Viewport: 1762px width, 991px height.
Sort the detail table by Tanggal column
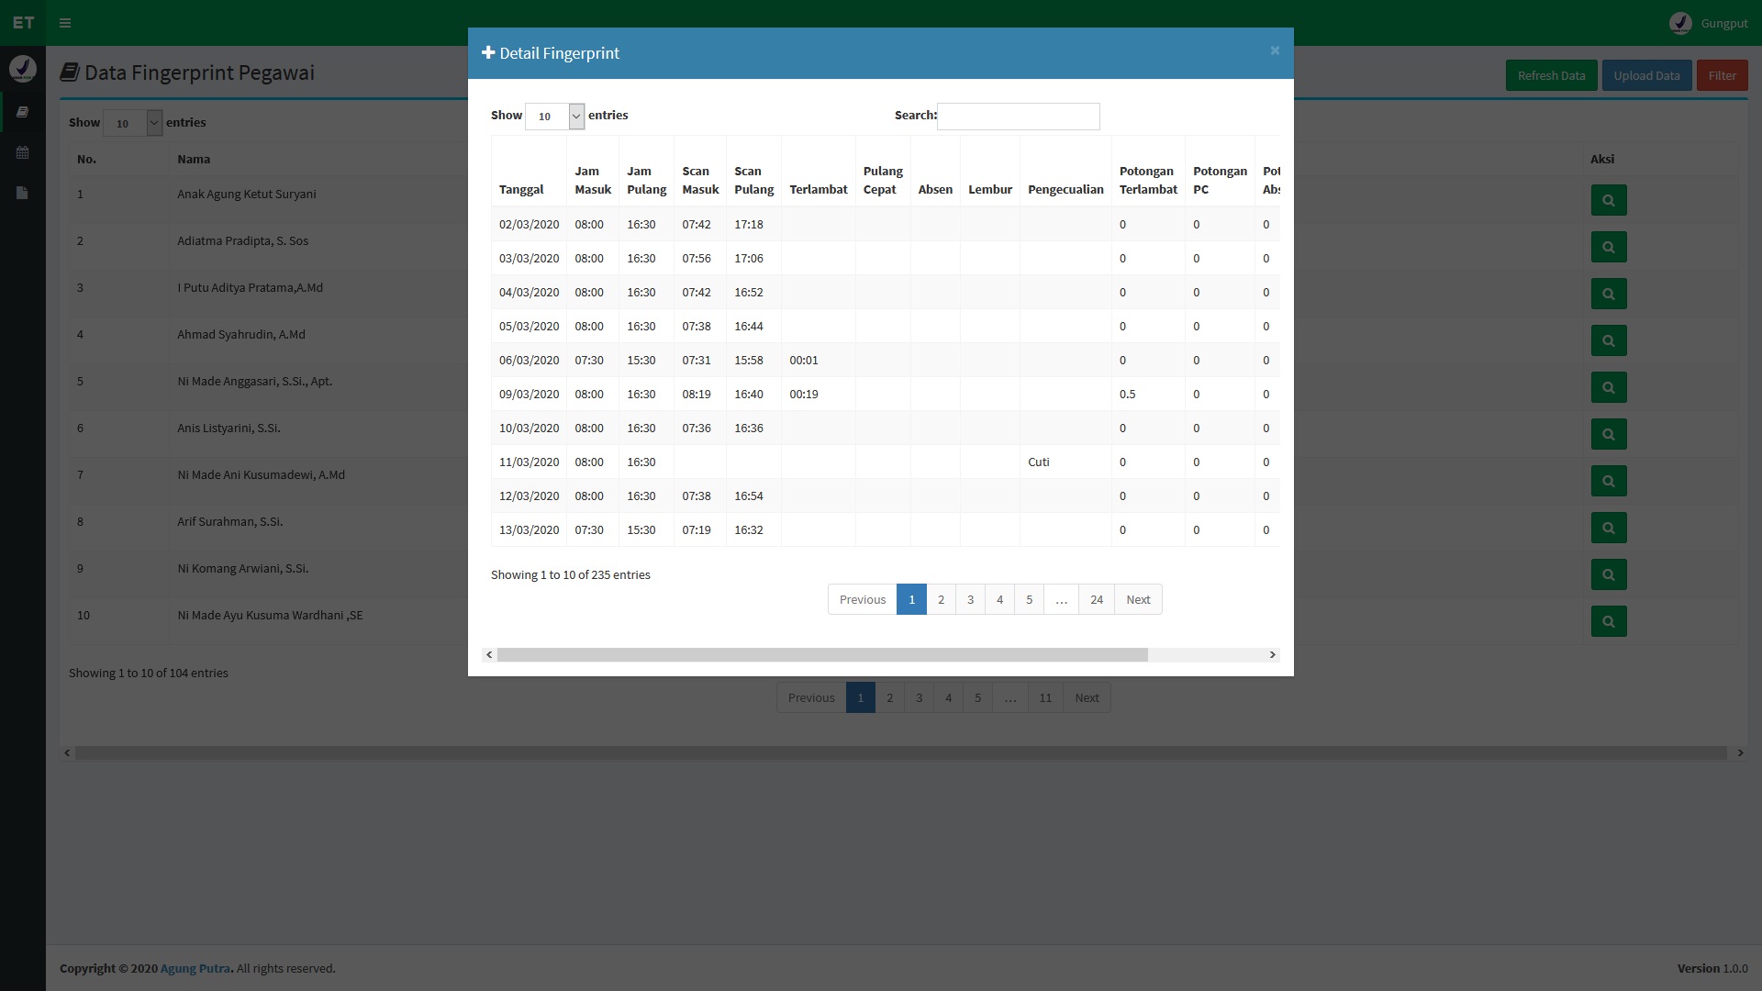point(521,189)
